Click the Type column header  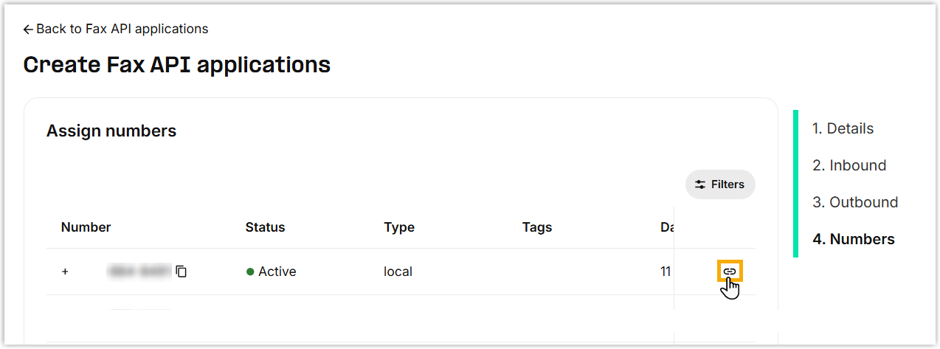[399, 227]
